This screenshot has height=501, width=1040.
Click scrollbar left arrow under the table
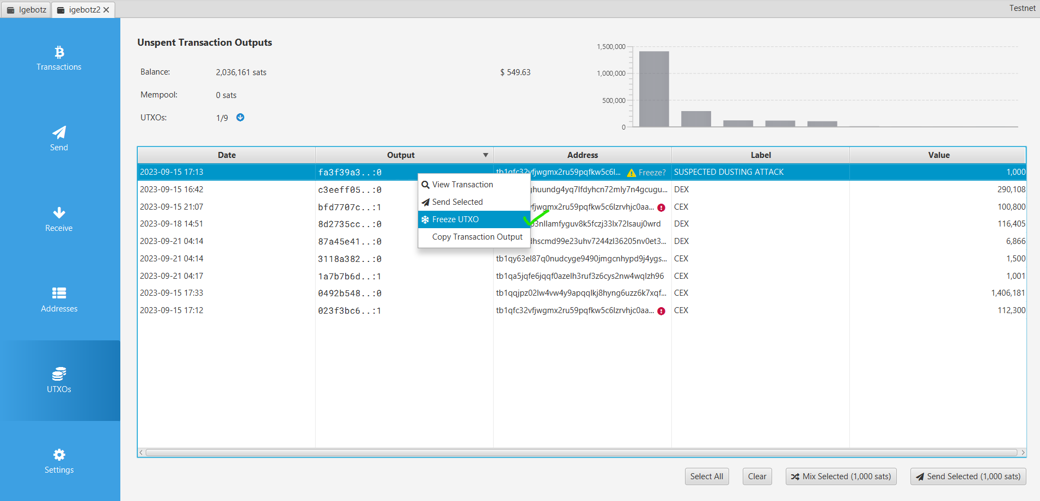pos(141,453)
